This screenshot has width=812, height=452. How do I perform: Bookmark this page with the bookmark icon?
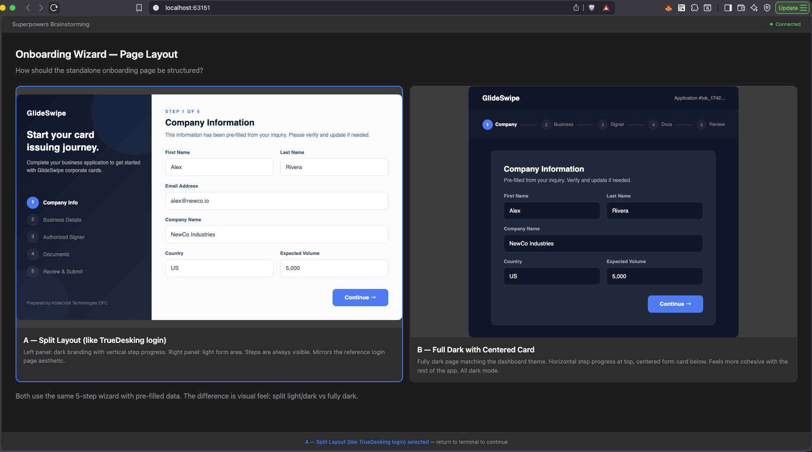coord(139,8)
